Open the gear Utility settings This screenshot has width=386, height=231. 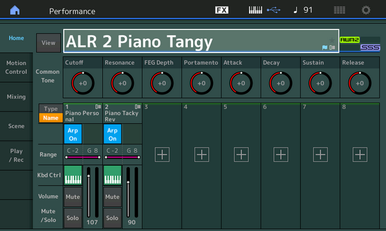[x=366, y=10]
